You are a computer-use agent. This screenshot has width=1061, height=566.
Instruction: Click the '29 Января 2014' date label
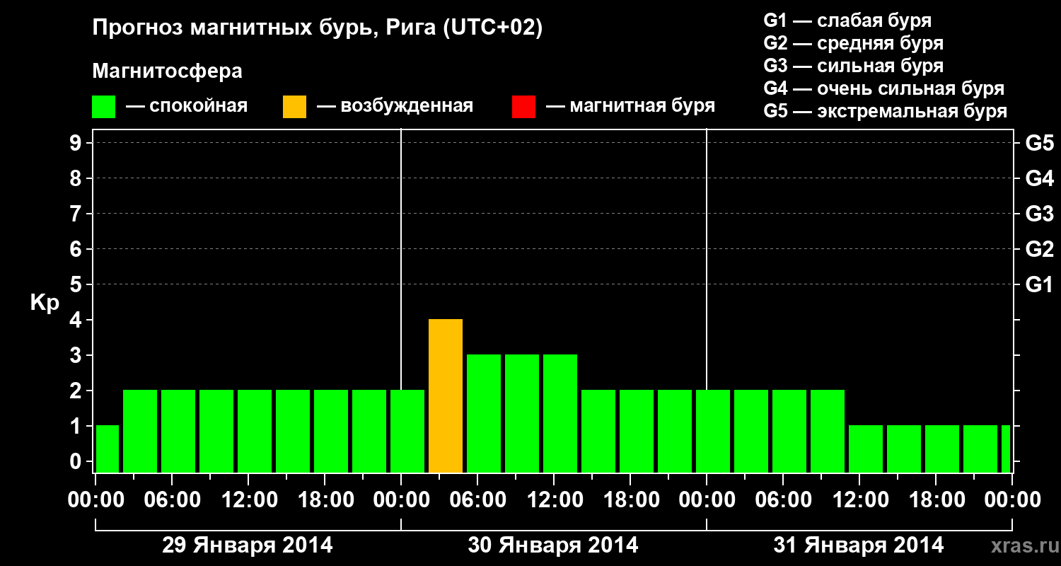[248, 545]
